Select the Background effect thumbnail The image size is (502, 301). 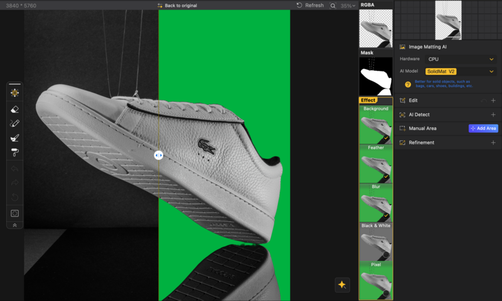376,124
